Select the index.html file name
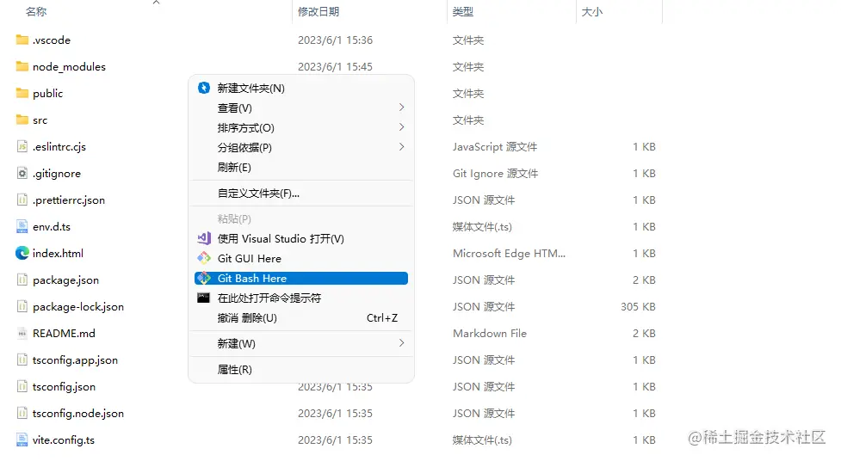The width and height of the screenshot is (841, 461). coord(58,253)
